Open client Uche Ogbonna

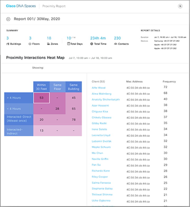click(x=101, y=200)
